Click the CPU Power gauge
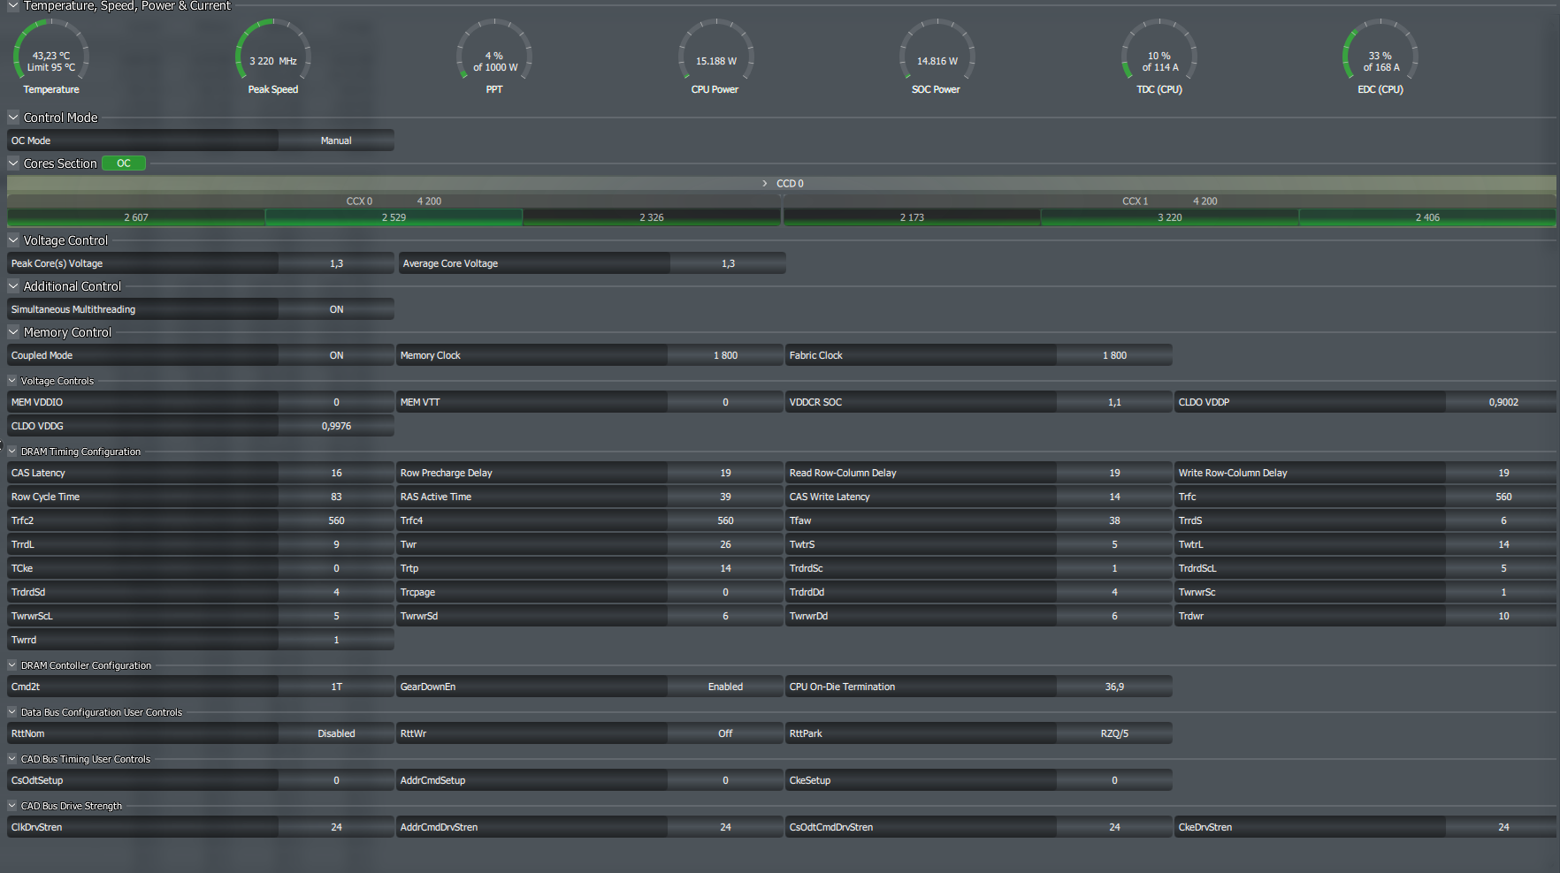This screenshot has width=1560, height=873. tap(715, 55)
